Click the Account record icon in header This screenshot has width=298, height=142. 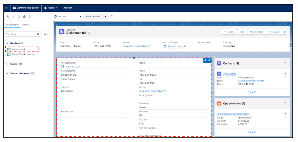click(x=62, y=31)
